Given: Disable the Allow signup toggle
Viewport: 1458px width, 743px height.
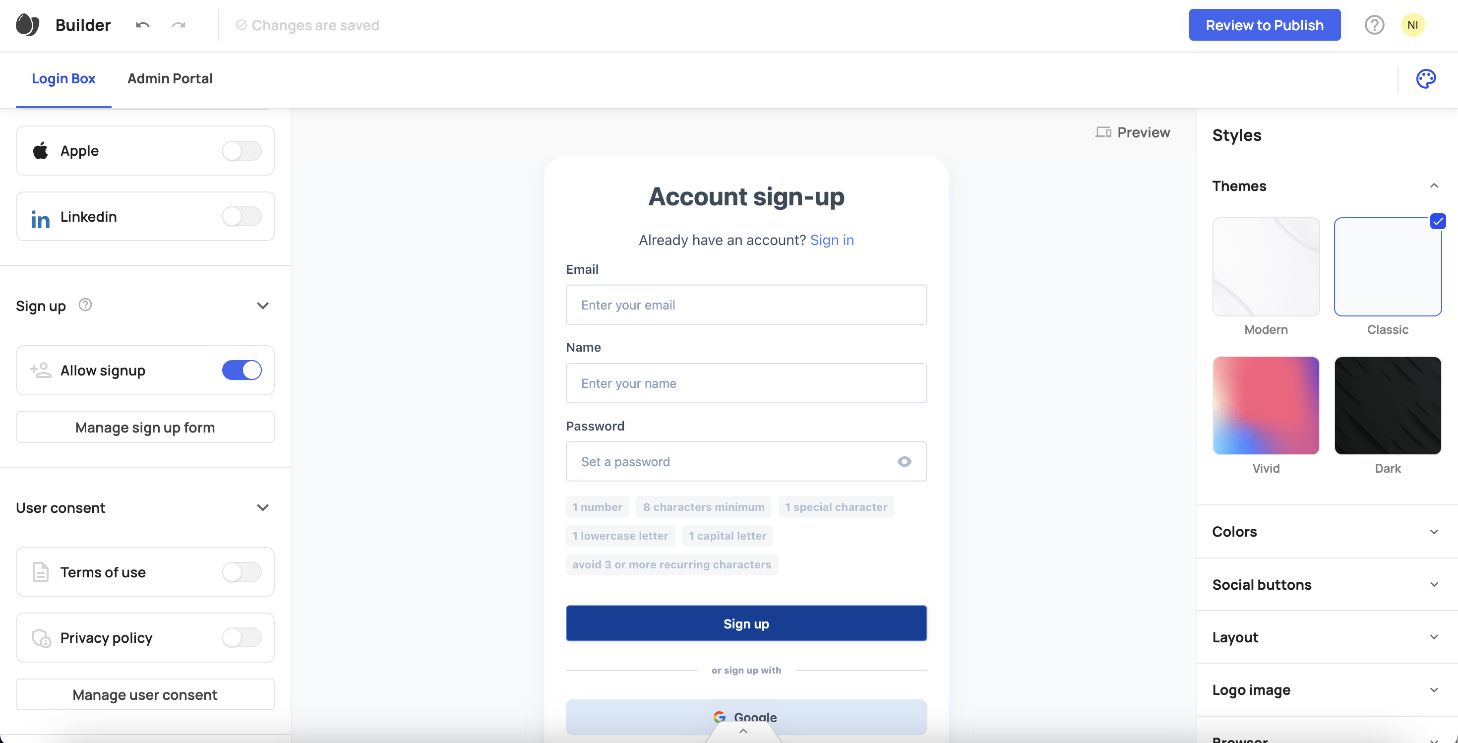Looking at the screenshot, I should (242, 370).
